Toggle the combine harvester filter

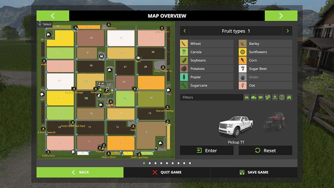(254, 97)
